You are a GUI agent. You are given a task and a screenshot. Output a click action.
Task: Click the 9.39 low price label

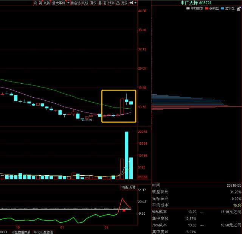click(x=89, y=120)
